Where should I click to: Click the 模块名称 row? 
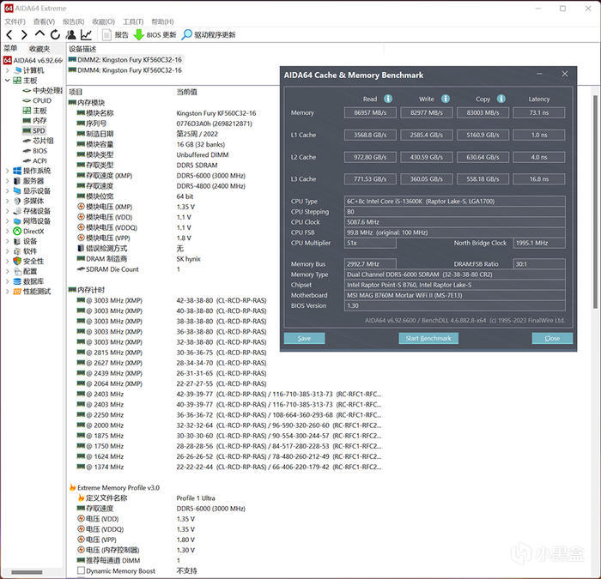click(167, 113)
